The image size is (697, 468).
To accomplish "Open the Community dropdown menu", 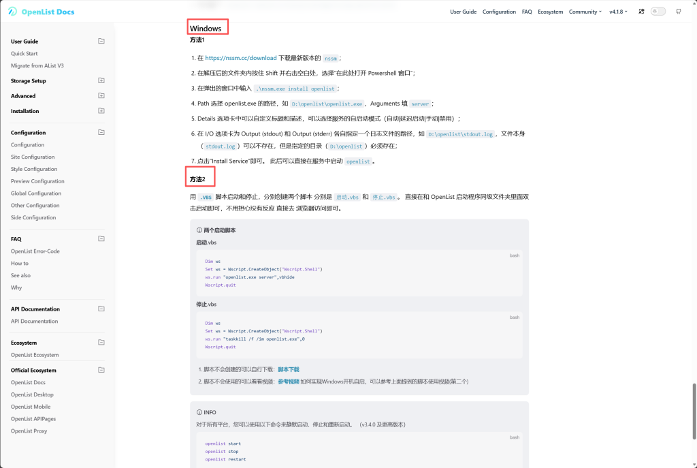I will 585,12.
